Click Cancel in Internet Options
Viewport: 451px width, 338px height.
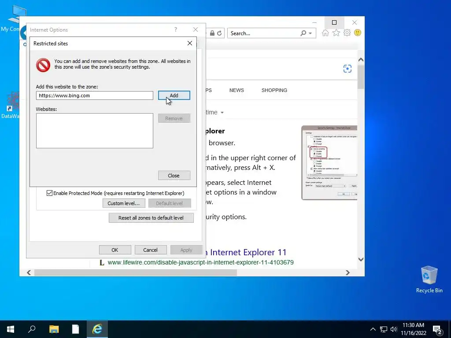[151, 250]
